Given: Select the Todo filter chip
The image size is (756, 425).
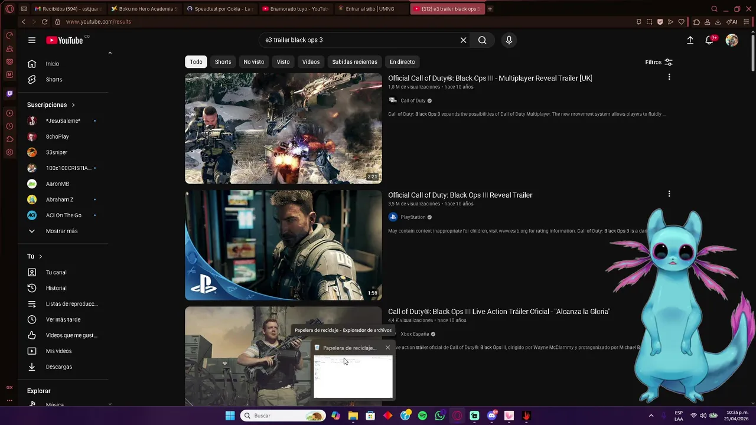Looking at the screenshot, I should pyautogui.click(x=196, y=62).
